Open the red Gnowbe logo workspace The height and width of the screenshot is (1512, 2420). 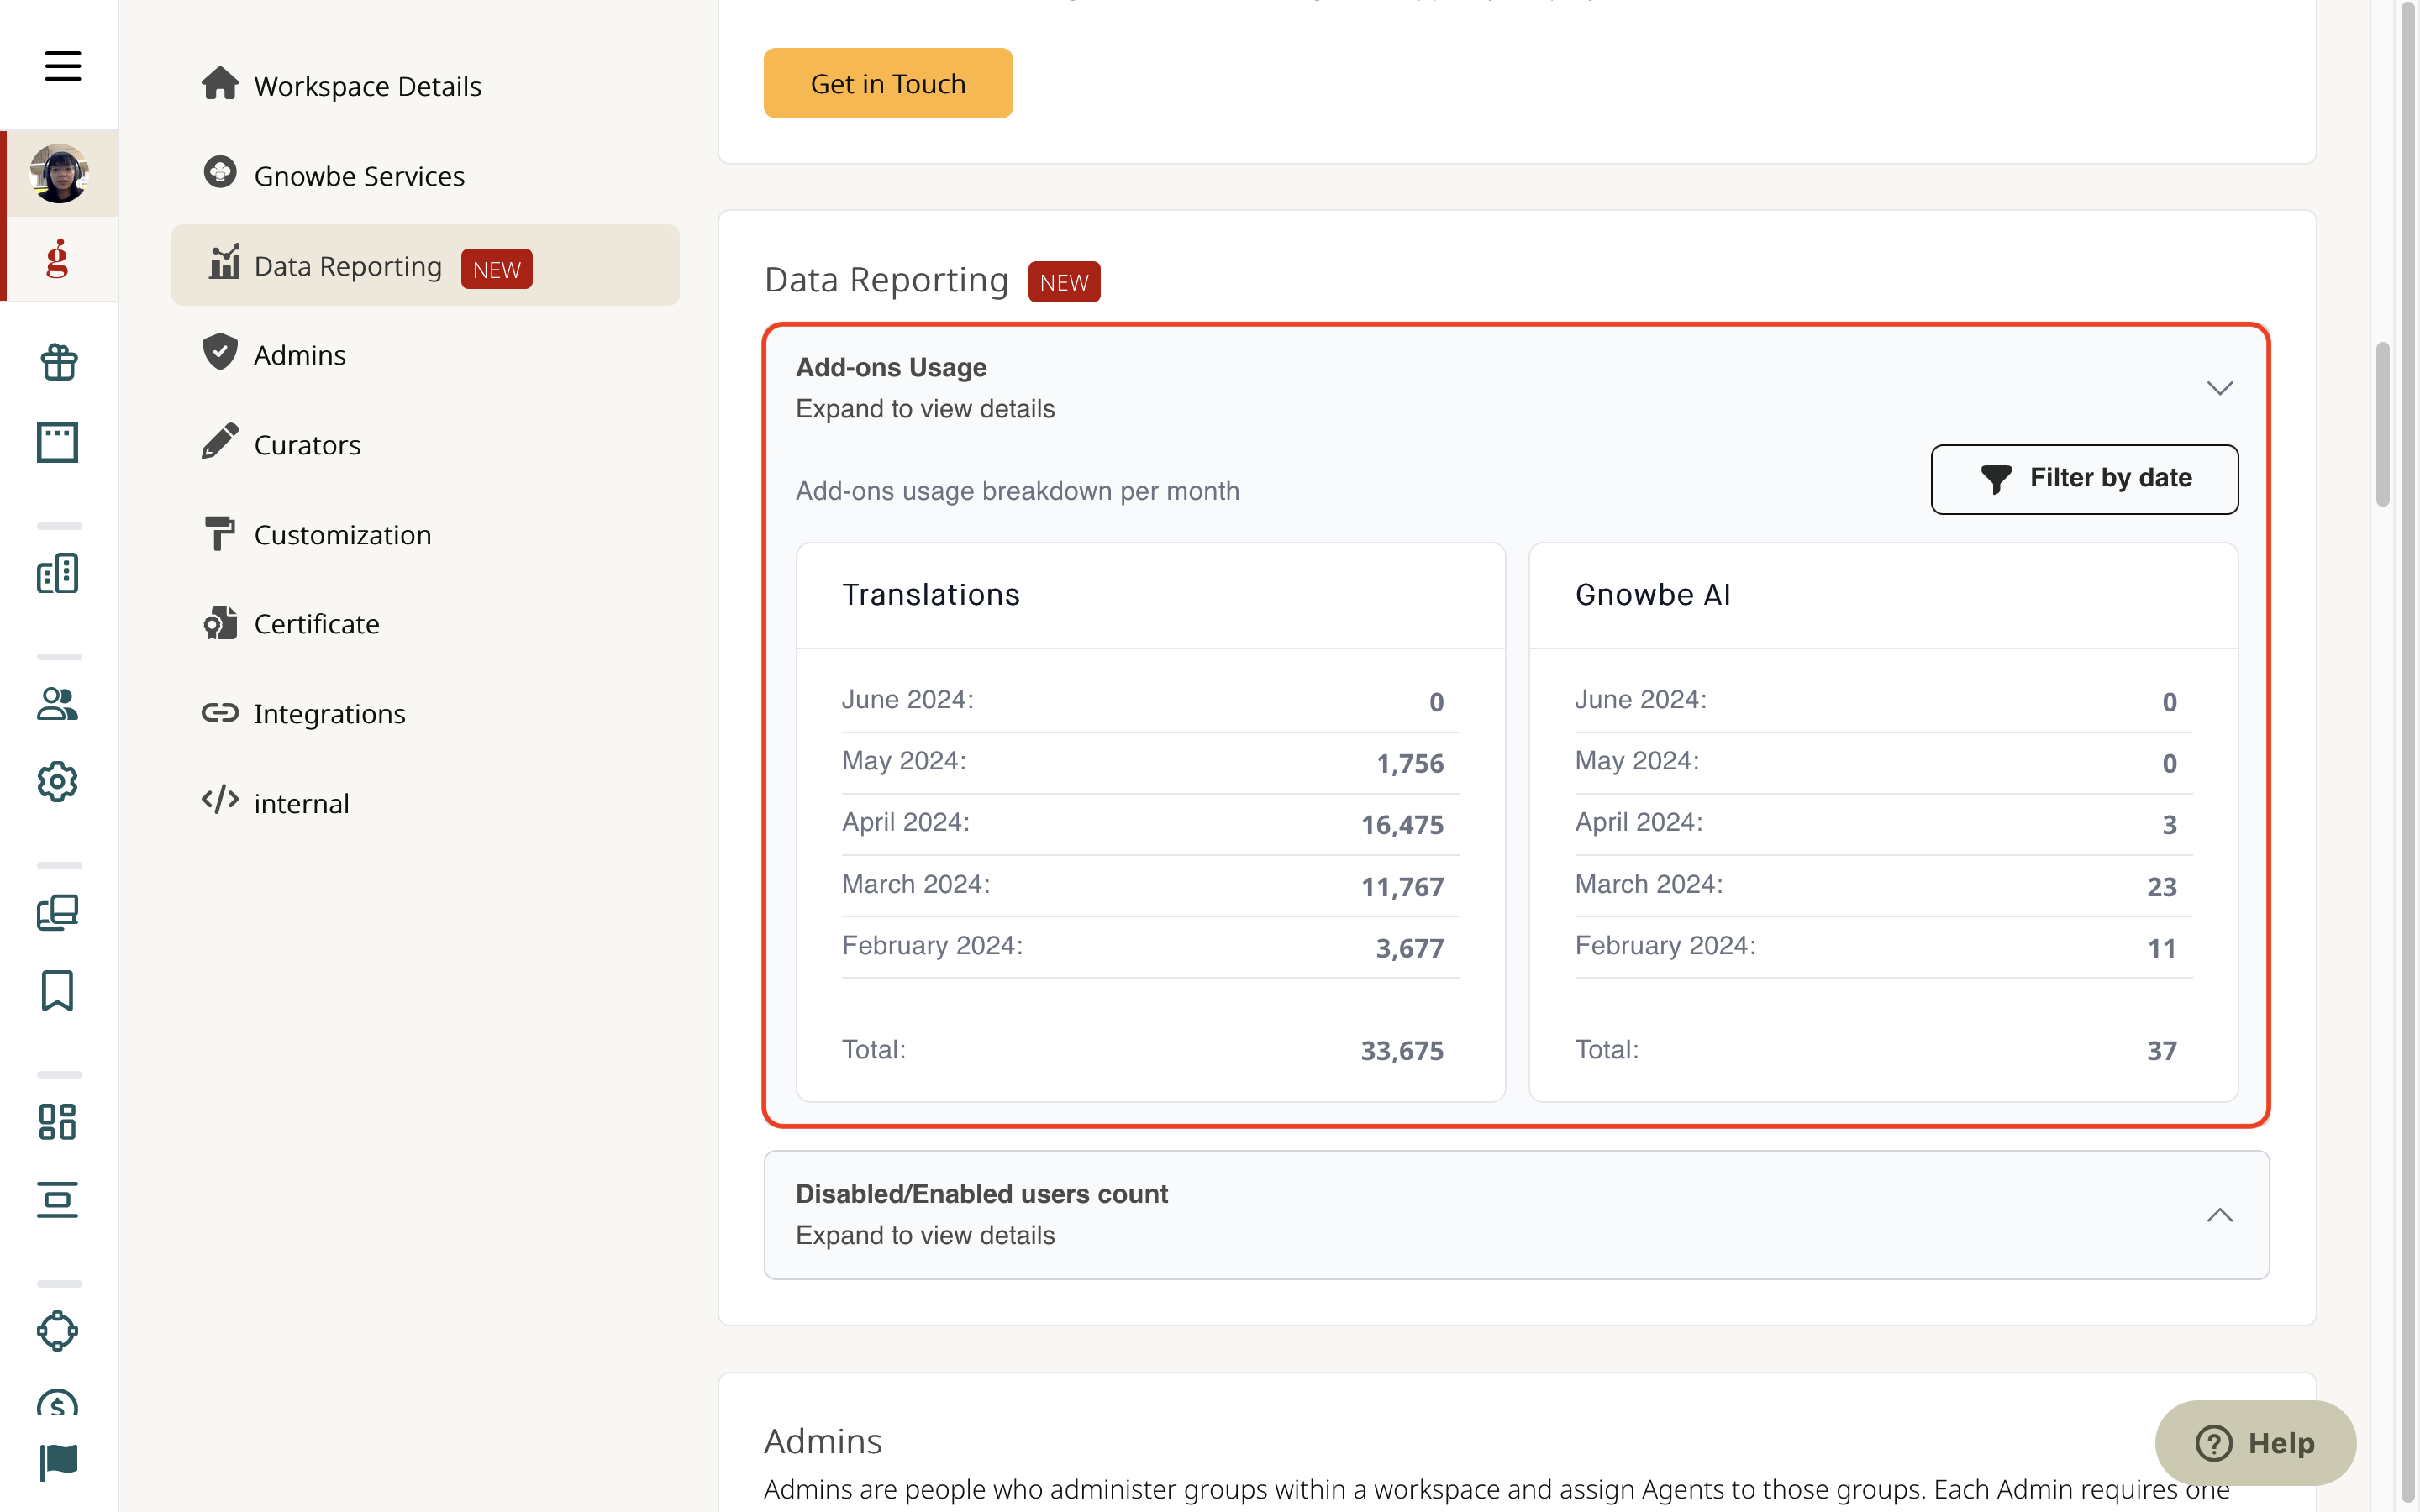point(58,258)
